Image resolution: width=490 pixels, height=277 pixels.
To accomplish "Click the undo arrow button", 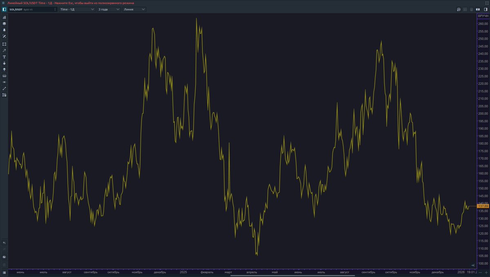I will (x=4, y=243).
